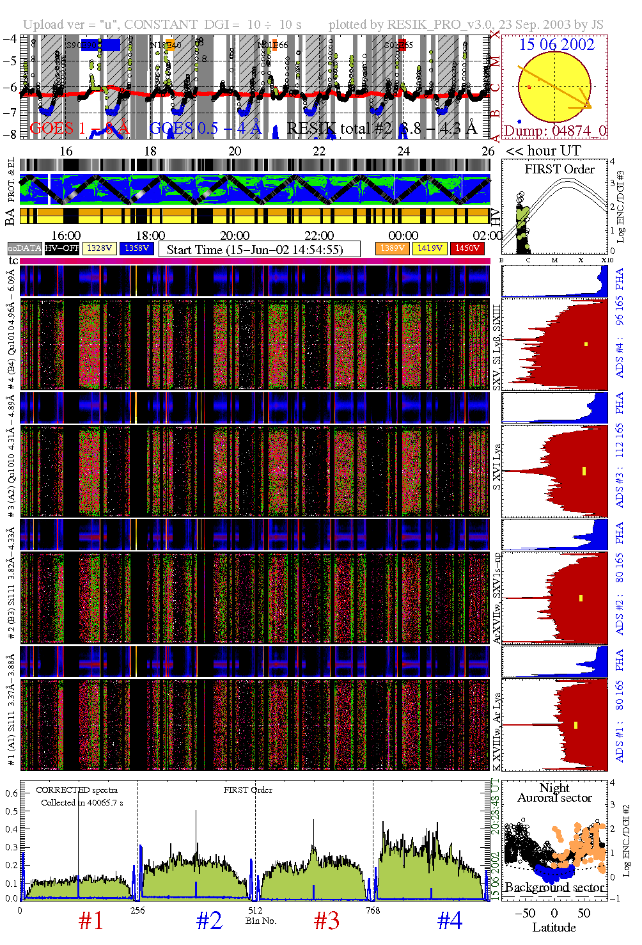Click the Dump: 04874_0 label

554,131
